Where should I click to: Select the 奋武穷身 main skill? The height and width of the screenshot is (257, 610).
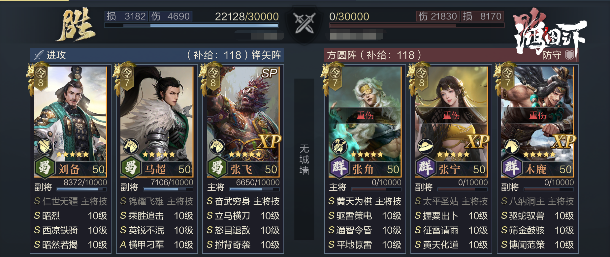(243, 201)
